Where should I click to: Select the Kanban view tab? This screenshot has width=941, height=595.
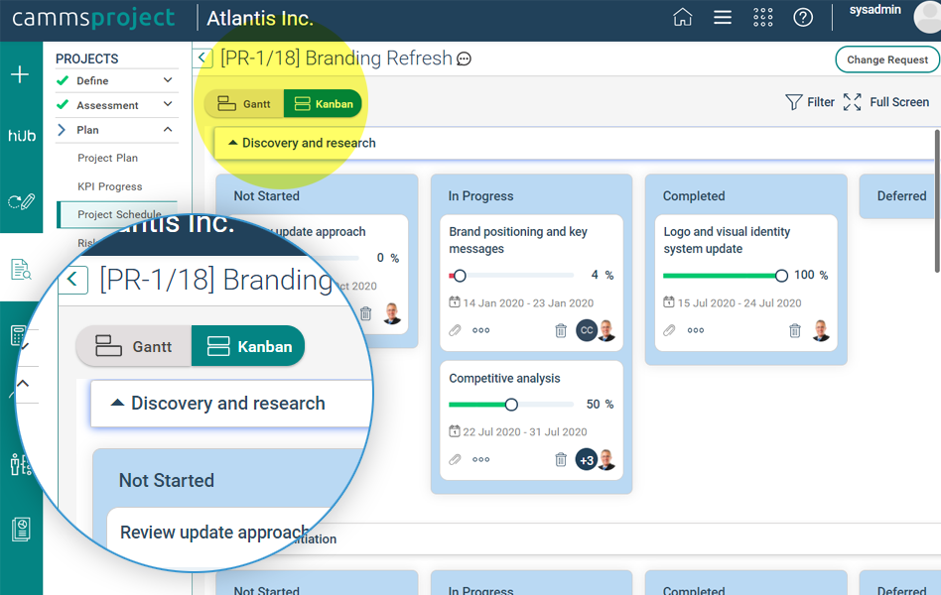pos(323,104)
